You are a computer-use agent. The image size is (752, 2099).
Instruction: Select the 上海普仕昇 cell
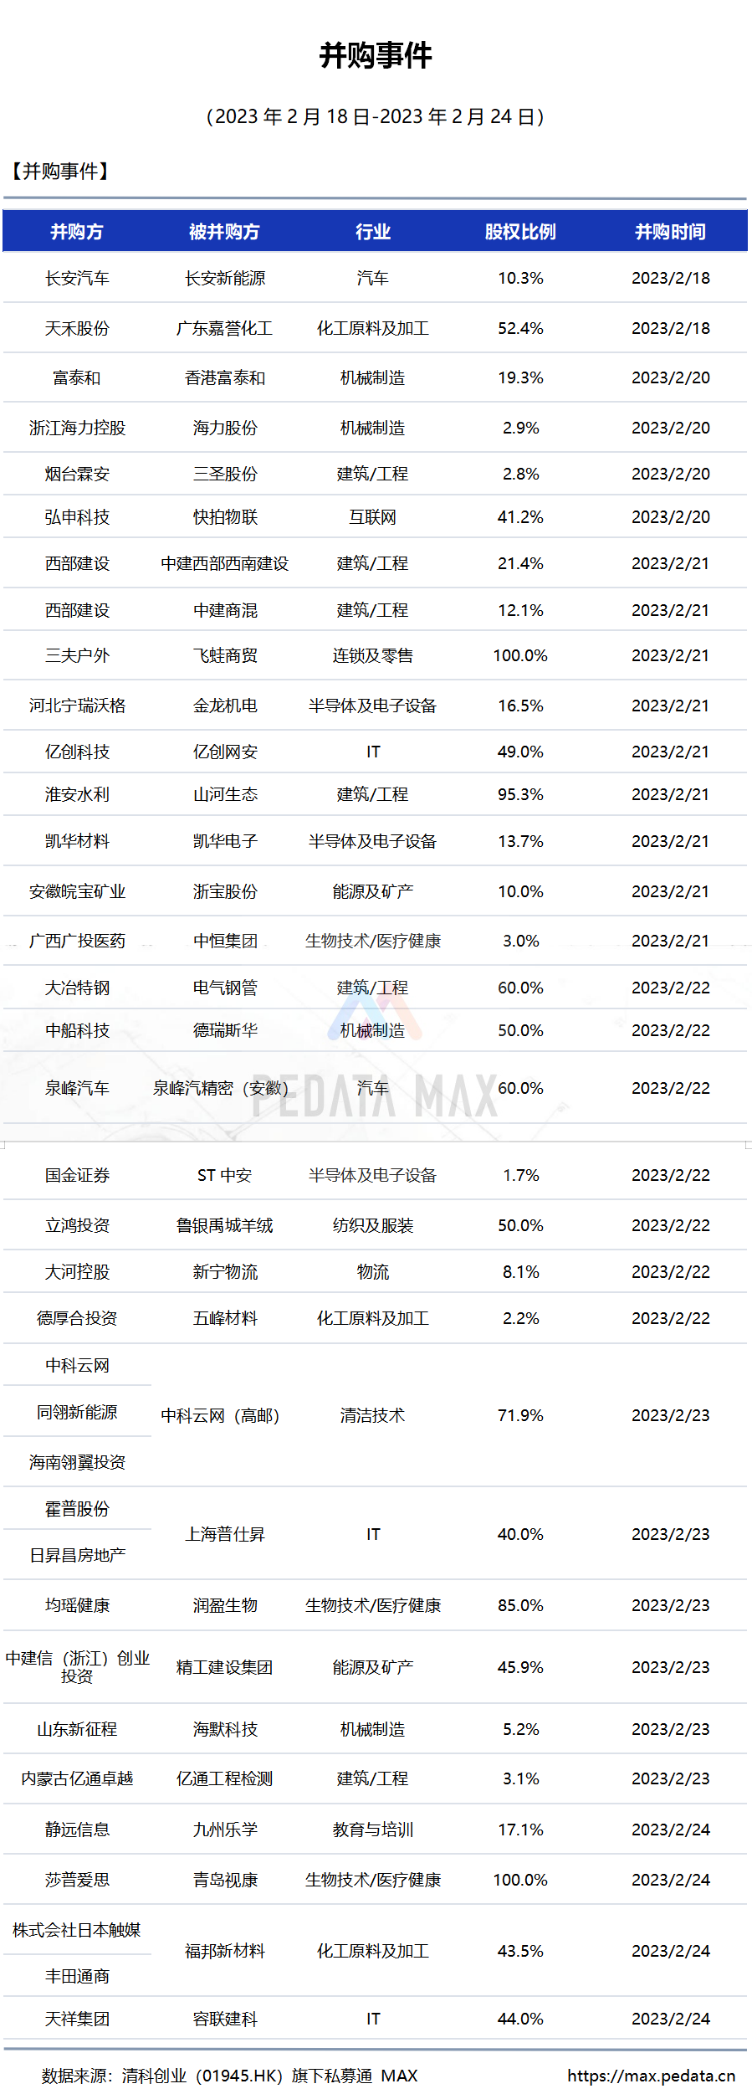[x=225, y=1535]
